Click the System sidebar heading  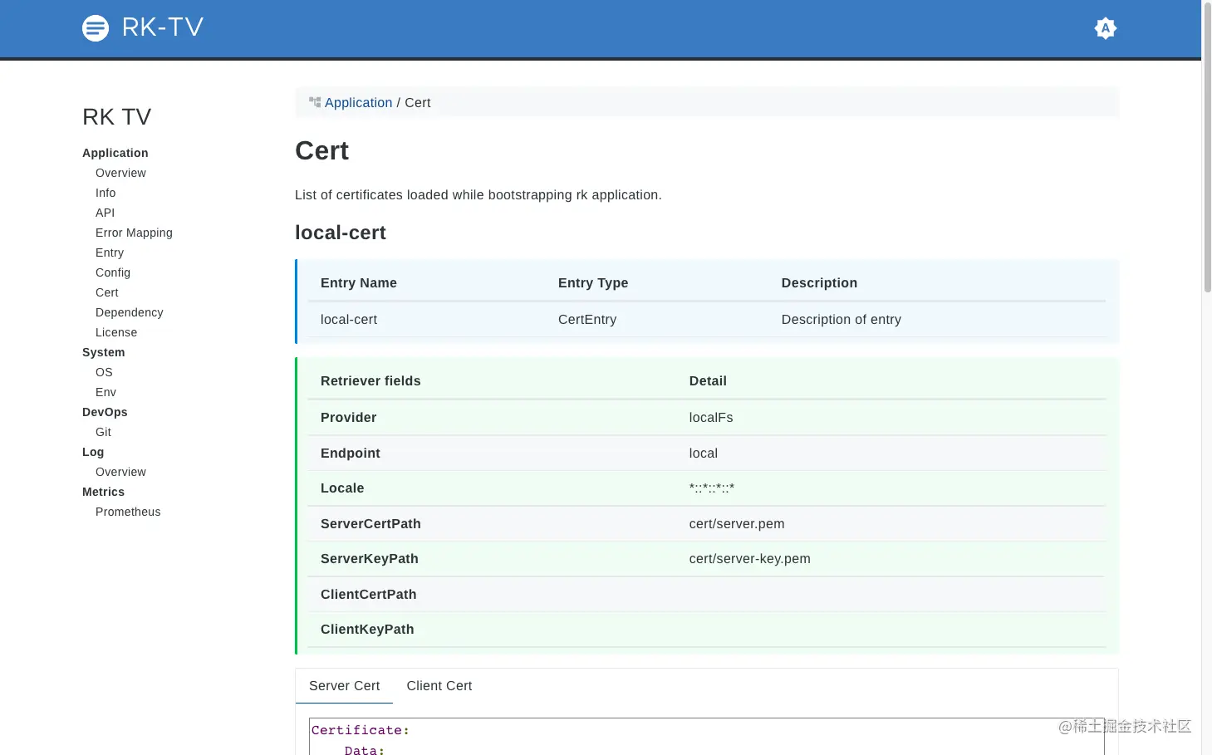point(103,352)
